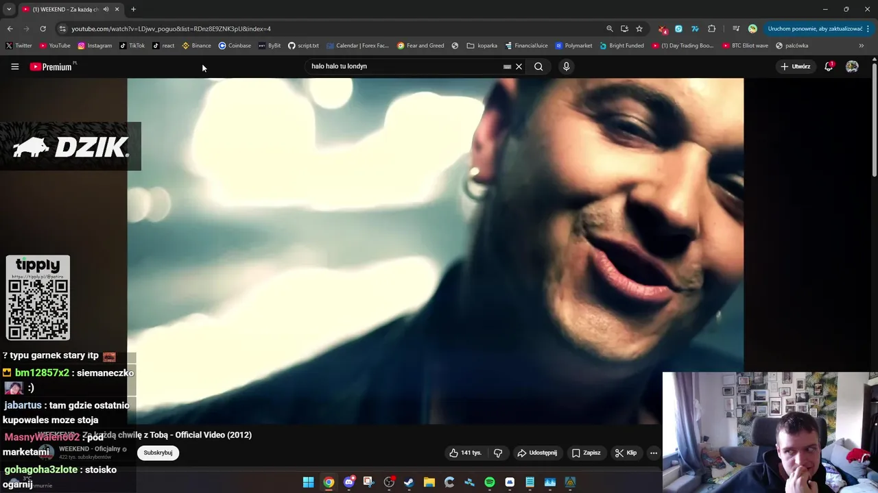Screen dimensions: 878x493
Task: Open the Chrome profile avatar
Action: click(x=752, y=29)
